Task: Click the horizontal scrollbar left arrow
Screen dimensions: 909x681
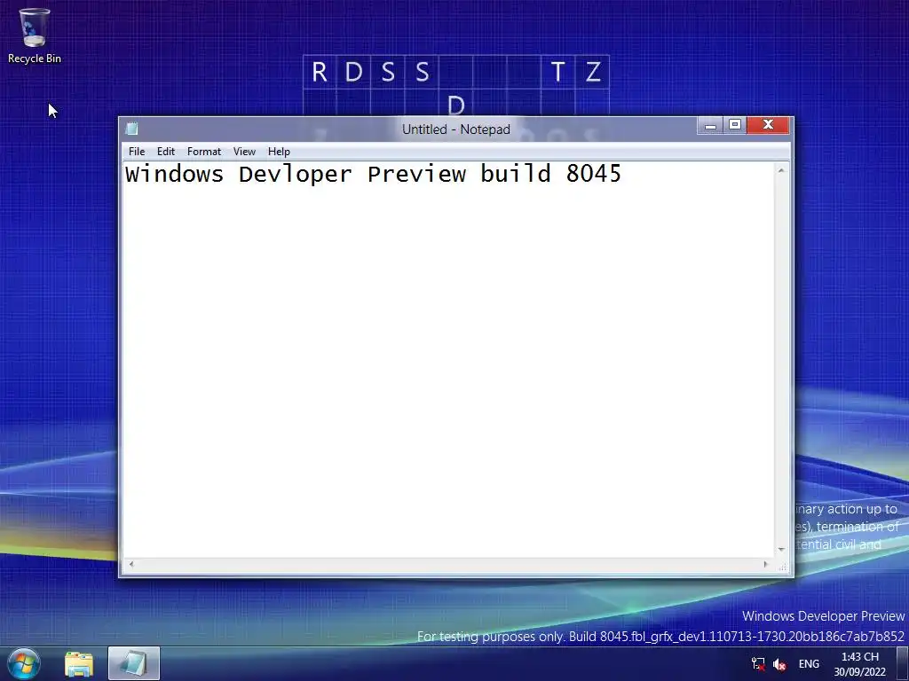Action: (x=131, y=564)
